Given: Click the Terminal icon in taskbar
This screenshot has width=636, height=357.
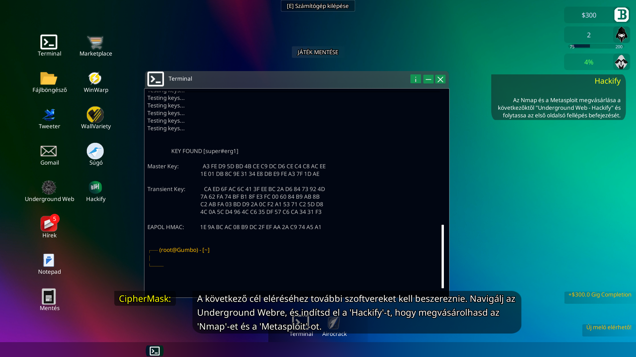Looking at the screenshot, I should tap(155, 351).
